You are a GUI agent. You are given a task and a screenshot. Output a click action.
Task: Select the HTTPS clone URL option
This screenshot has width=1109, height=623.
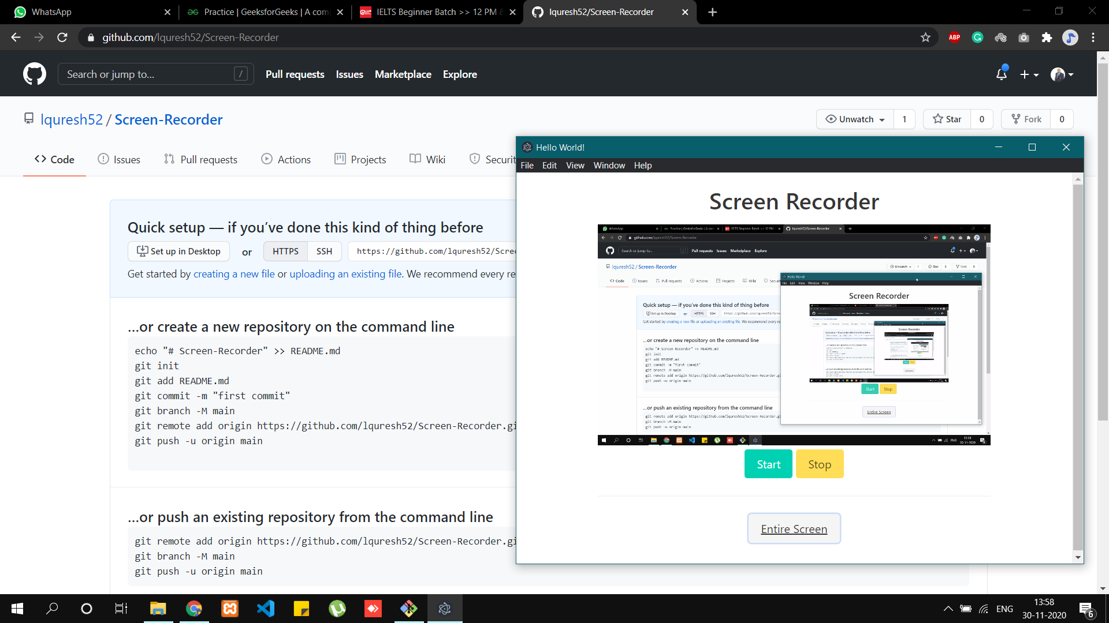pos(285,252)
